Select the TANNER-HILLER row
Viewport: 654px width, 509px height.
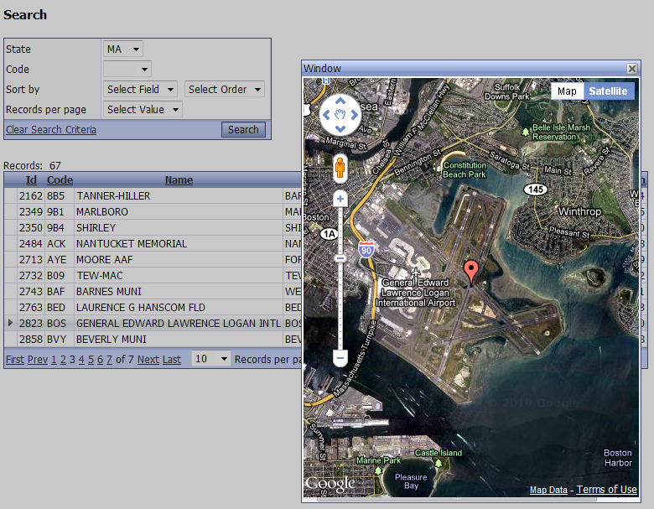(x=153, y=195)
